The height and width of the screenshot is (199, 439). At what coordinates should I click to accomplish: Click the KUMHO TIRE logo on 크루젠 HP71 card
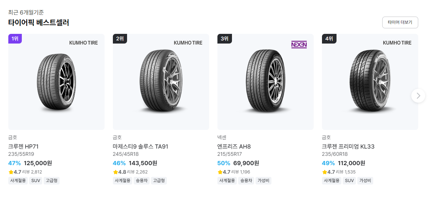[83, 43]
